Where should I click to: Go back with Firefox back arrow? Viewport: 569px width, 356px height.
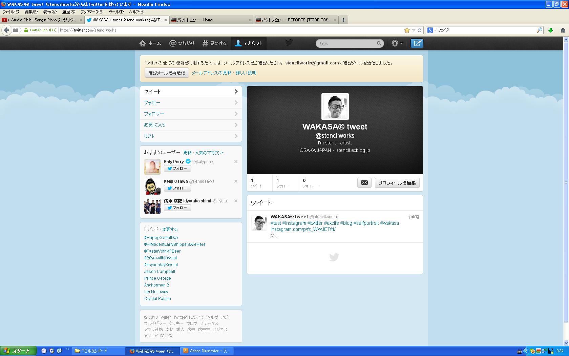coord(6,30)
